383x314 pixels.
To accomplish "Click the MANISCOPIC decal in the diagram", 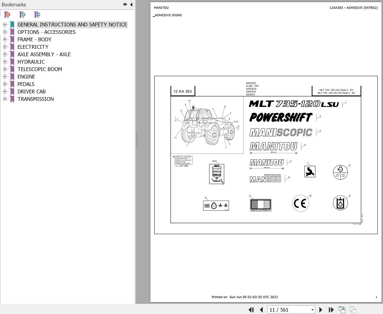I will coord(281,132).
